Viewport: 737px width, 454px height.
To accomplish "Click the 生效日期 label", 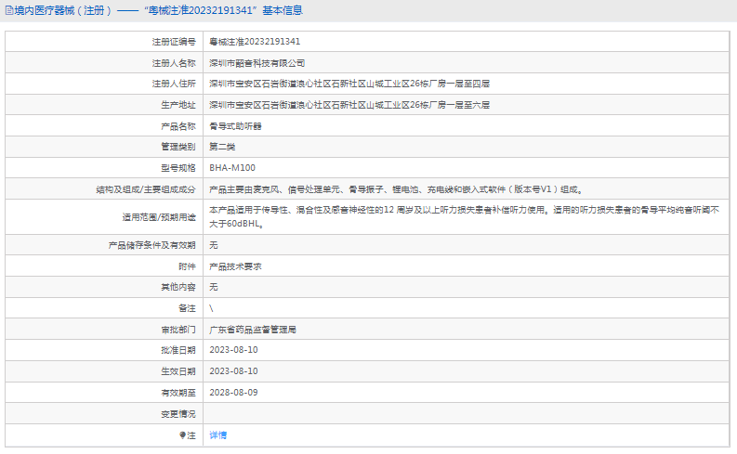I will pos(178,370).
